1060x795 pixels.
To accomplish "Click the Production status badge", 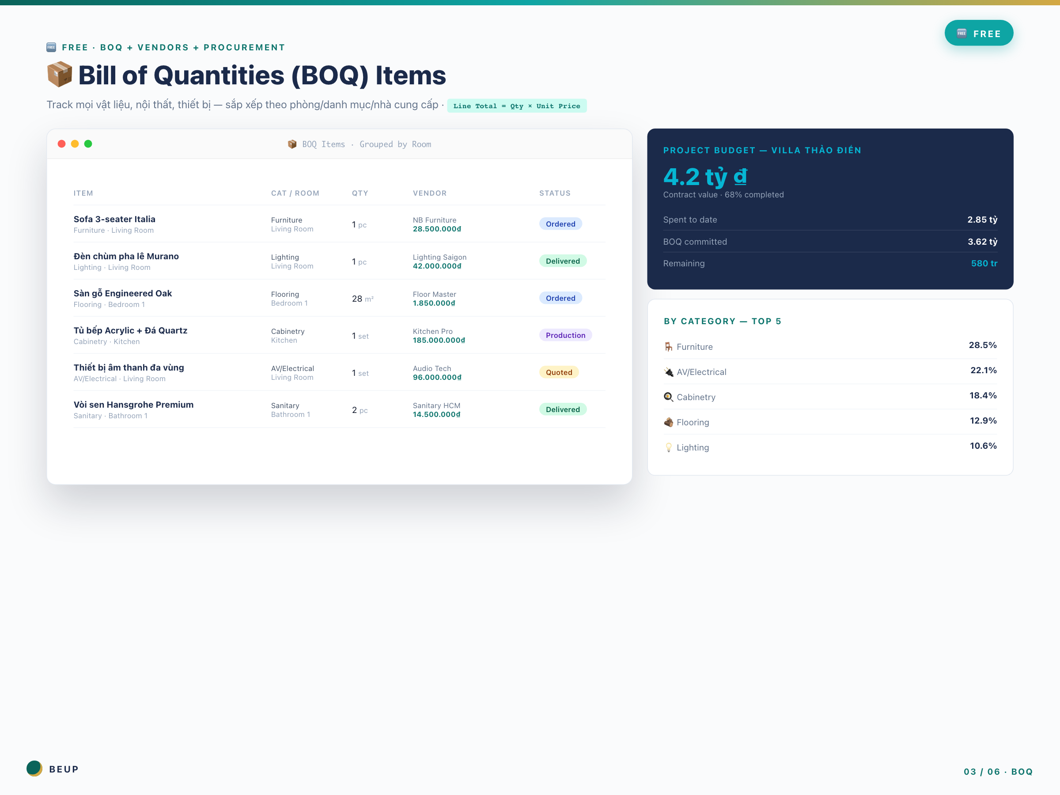I will (565, 335).
